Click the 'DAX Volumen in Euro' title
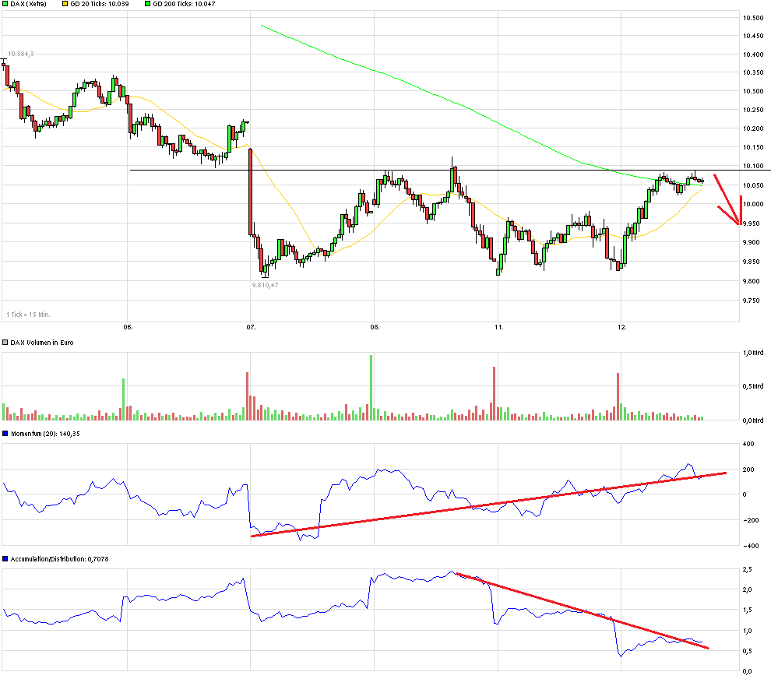771x679 pixels. coord(42,343)
